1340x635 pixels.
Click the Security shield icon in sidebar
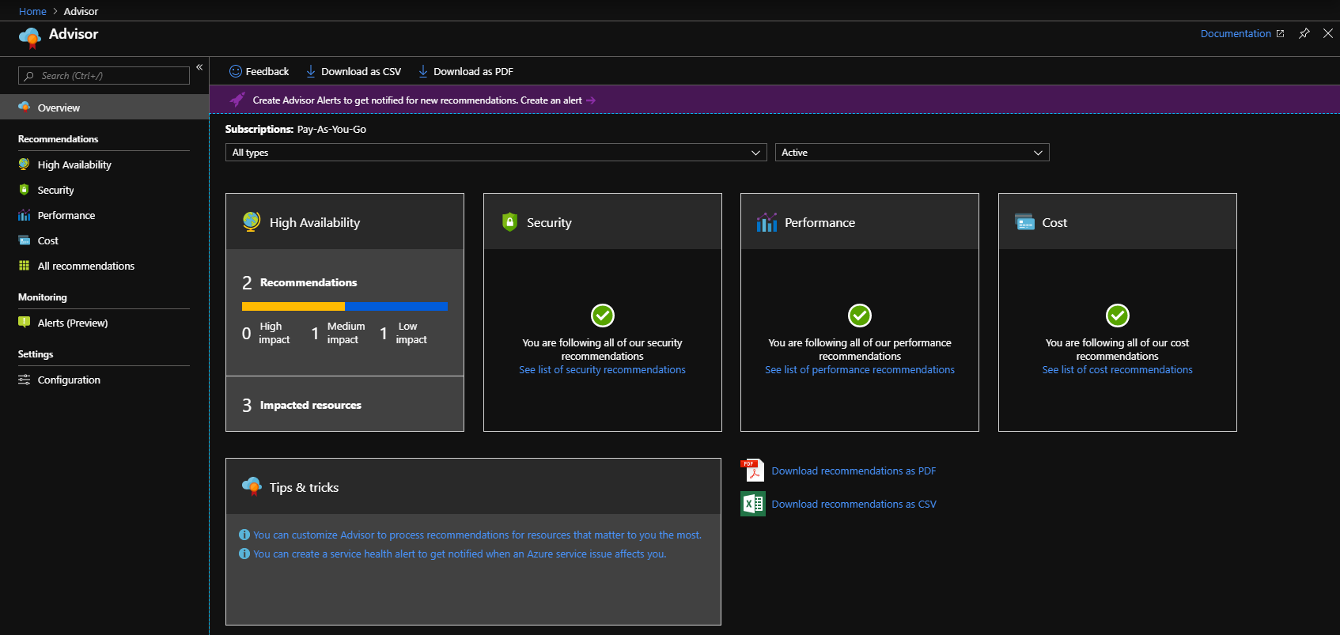[x=24, y=190]
